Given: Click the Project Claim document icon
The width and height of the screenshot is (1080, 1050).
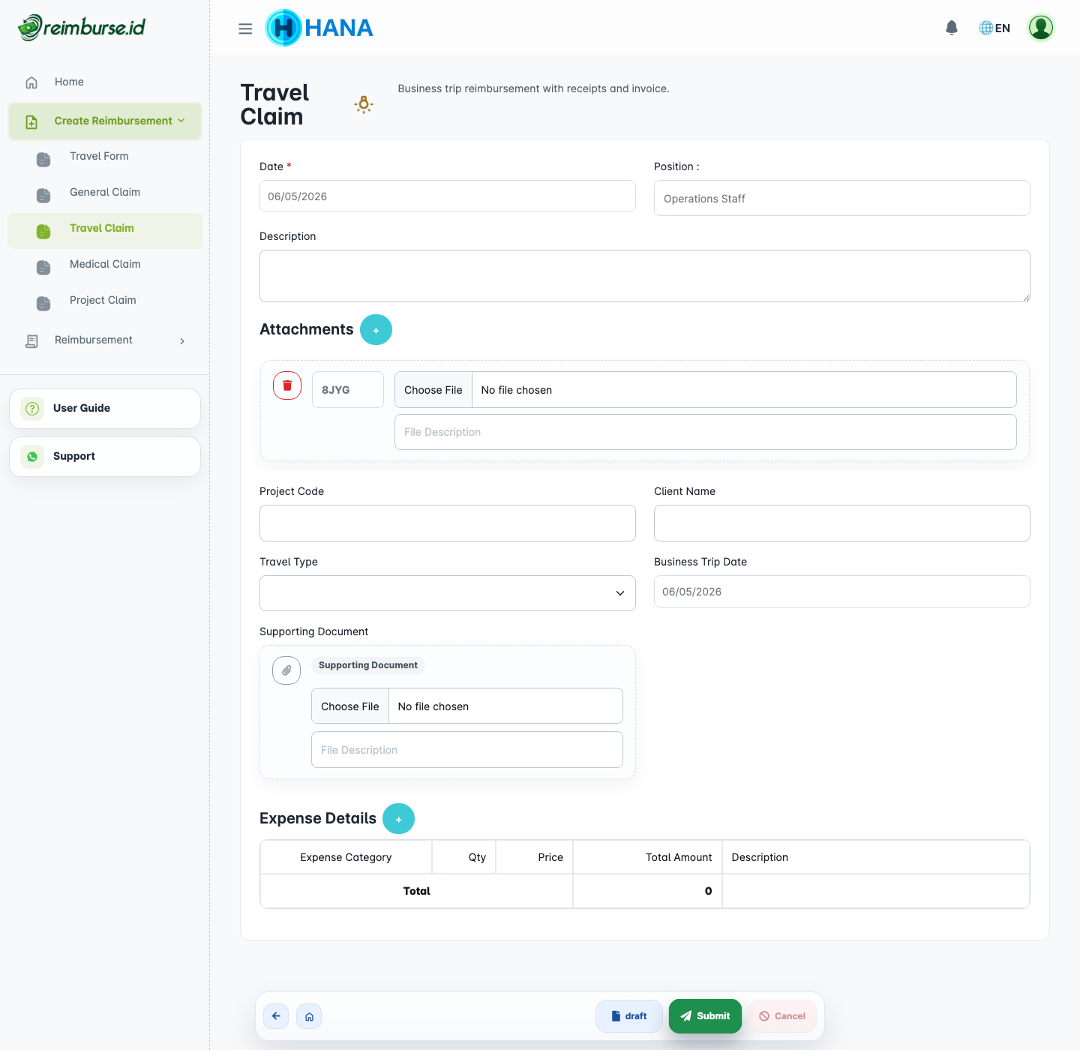Looking at the screenshot, I should (x=43, y=304).
